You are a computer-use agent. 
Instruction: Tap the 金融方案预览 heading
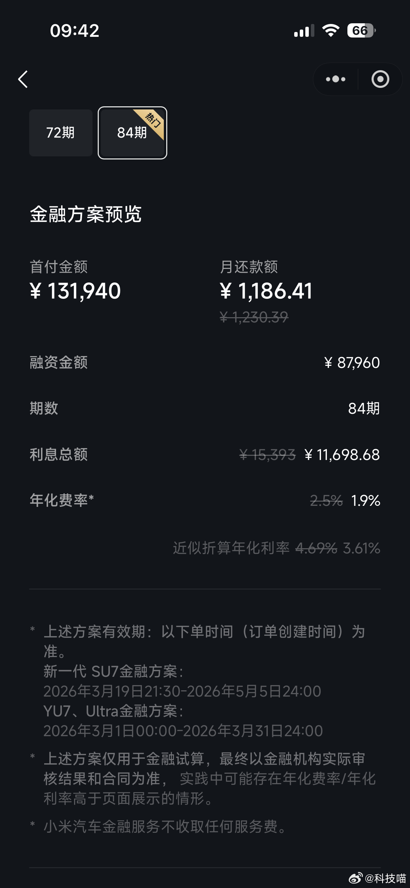[86, 214]
